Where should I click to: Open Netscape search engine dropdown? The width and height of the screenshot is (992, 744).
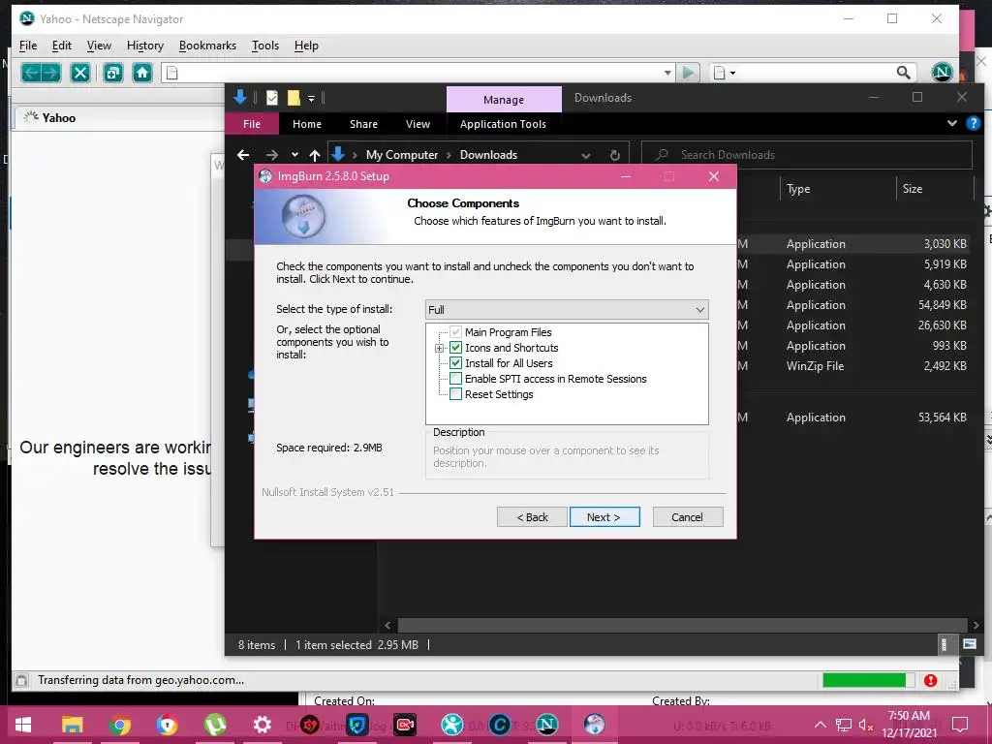tap(725, 73)
